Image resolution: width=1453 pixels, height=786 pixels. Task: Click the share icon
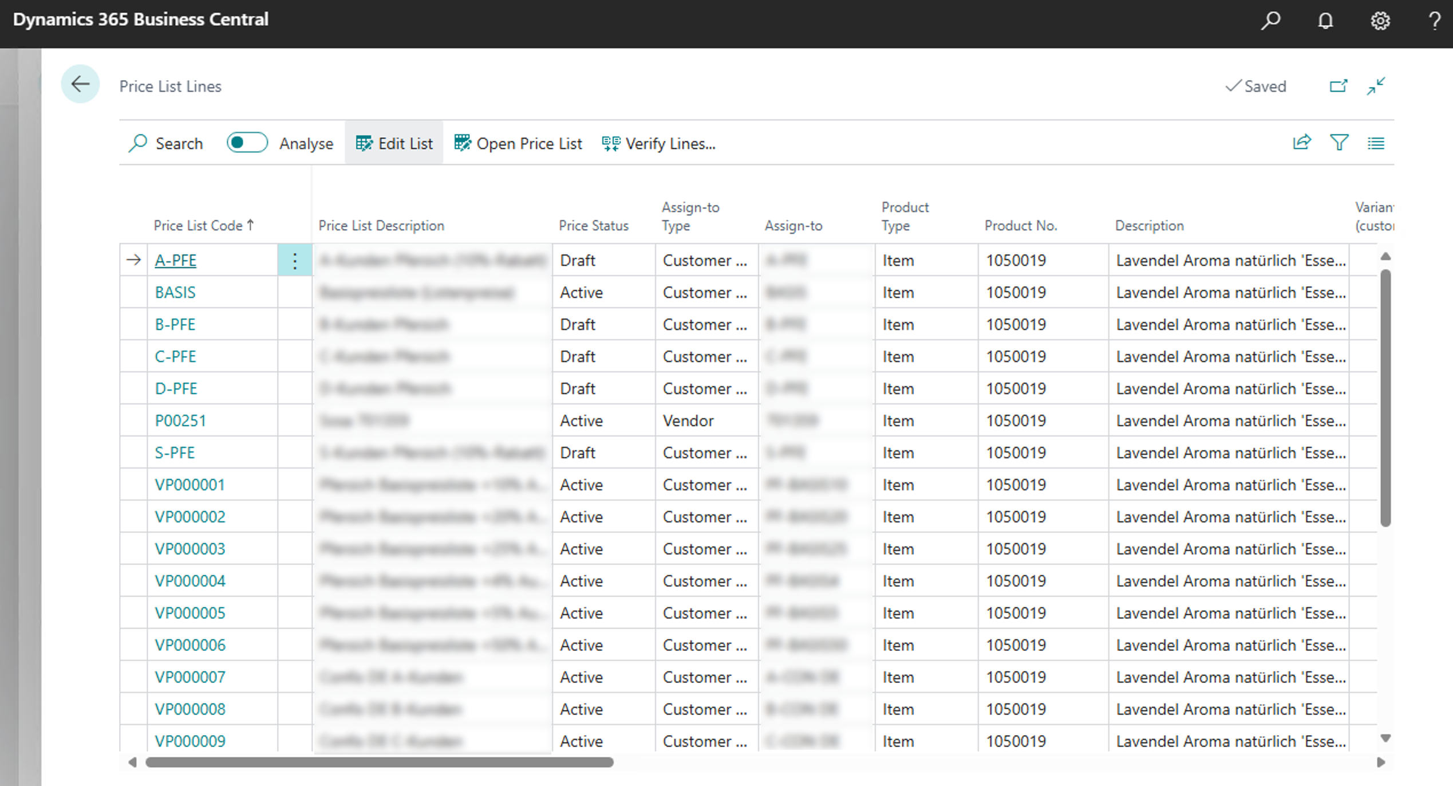click(x=1302, y=143)
